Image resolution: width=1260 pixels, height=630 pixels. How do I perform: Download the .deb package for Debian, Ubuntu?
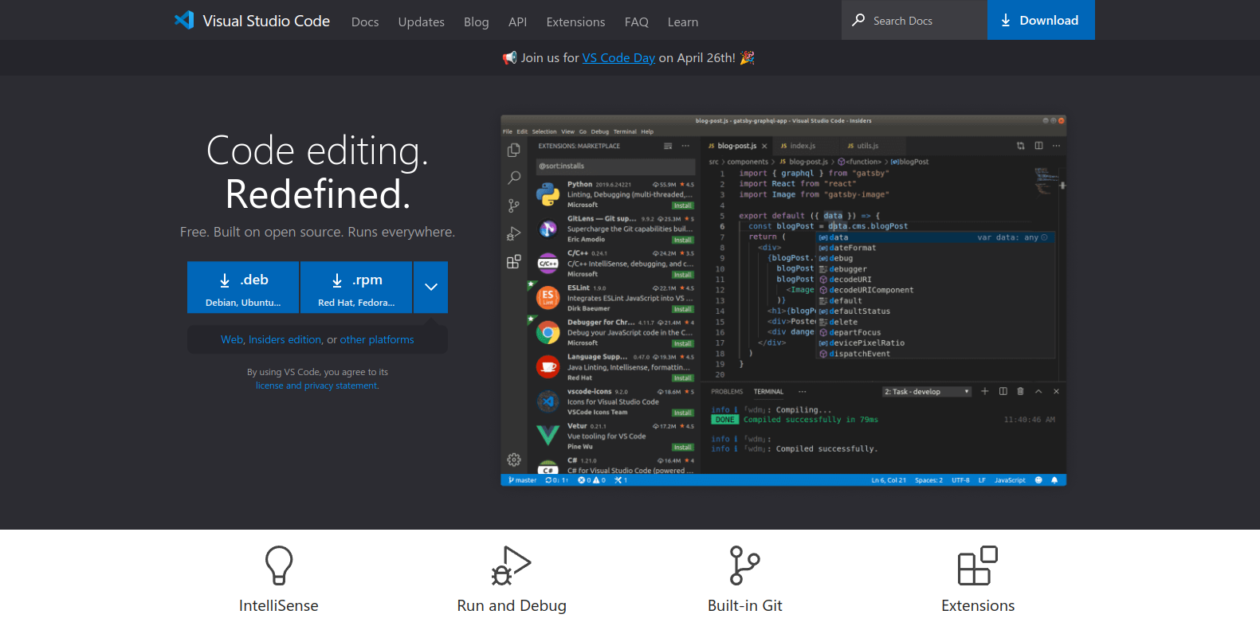pos(243,288)
